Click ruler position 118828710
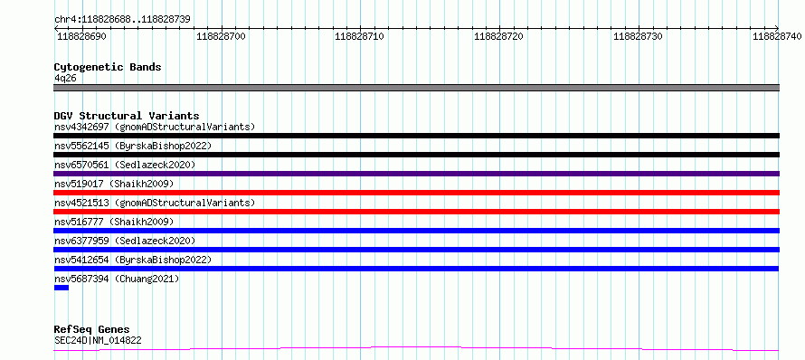The height and width of the screenshot is (360, 805). point(360,36)
